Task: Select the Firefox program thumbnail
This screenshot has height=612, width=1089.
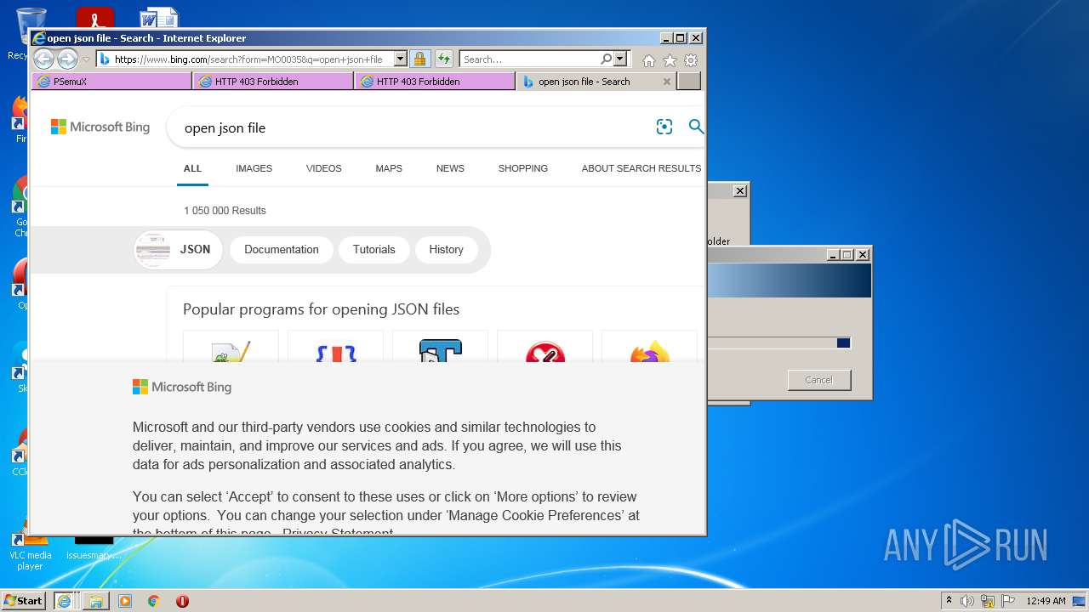Action: coord(649,348)
